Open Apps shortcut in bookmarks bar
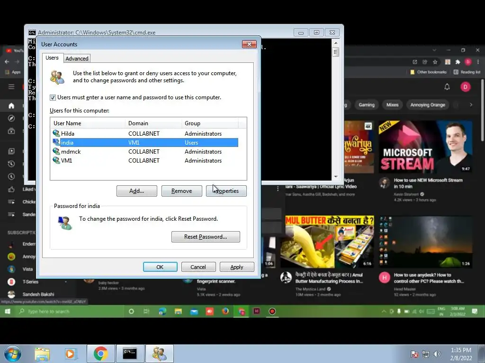The width and height of the screenshot is (485, 363). point(13,72)
